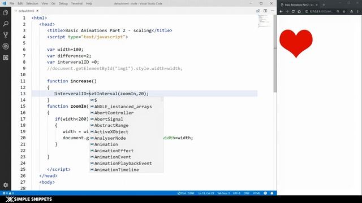The image size is (362, 203).
Task: Open the Terminal menu
Action: point(77,3)
